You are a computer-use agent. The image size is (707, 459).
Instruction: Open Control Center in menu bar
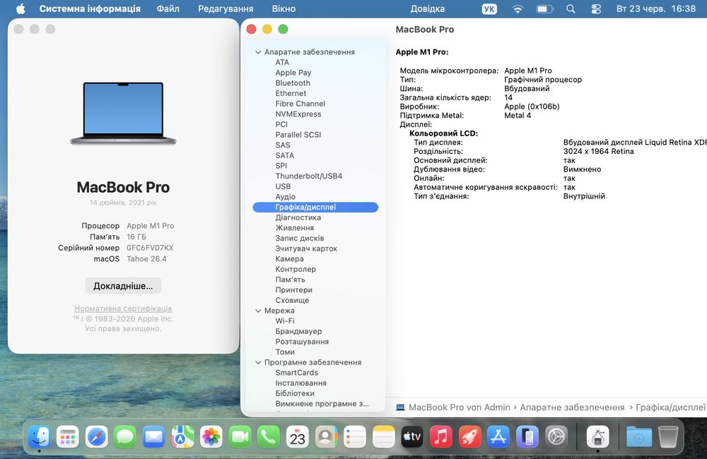[x=596, y=8]
